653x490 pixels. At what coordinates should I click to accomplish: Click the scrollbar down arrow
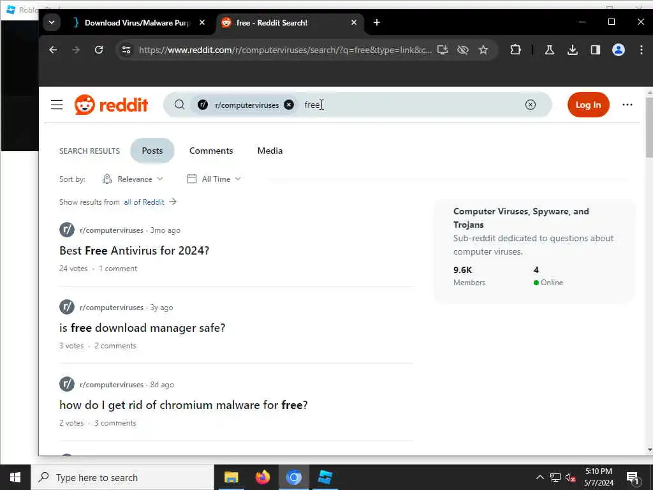(649, 450)
